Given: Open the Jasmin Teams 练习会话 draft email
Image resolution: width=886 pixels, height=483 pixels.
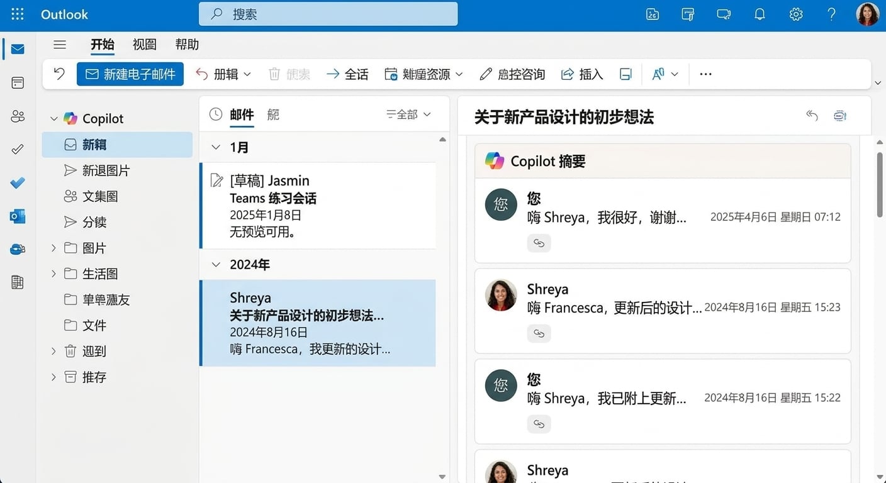Looking at the screenshot, I should coord(318,206).
